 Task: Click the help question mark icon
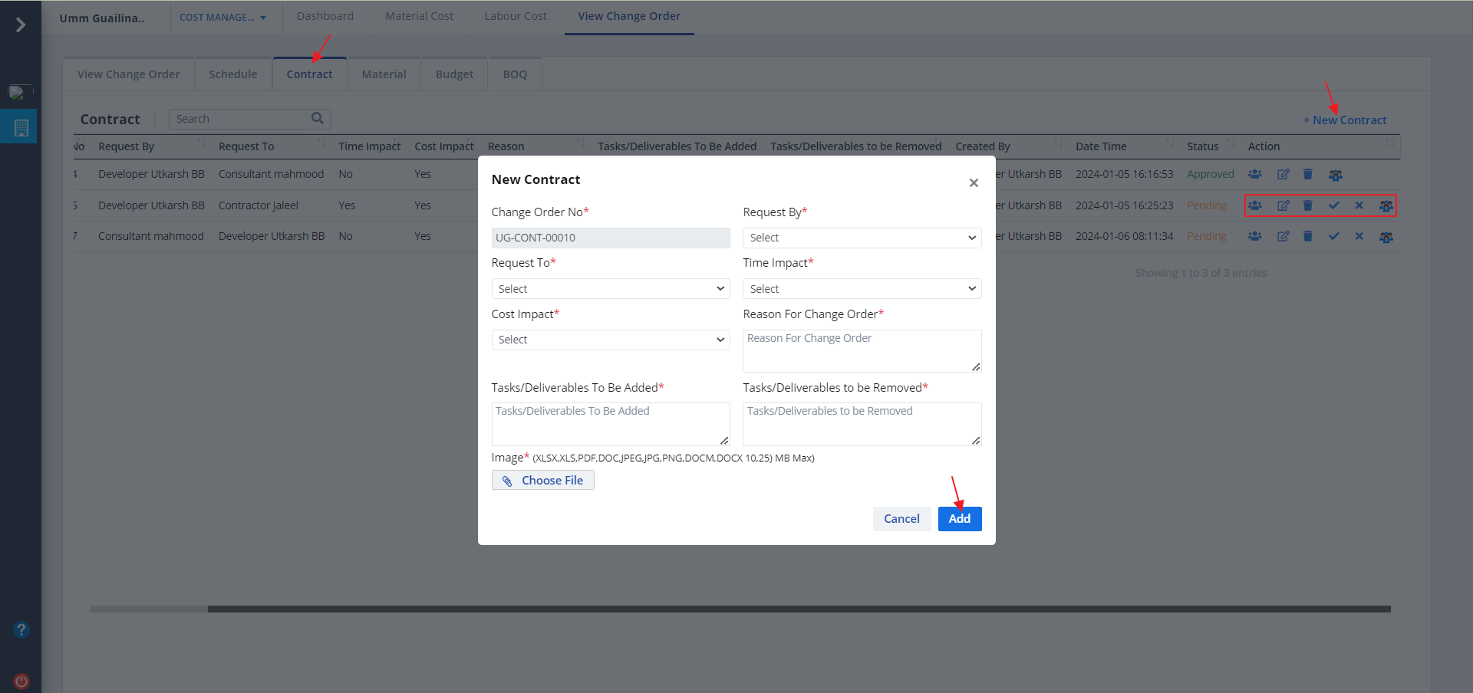click(x=21, y=630)
